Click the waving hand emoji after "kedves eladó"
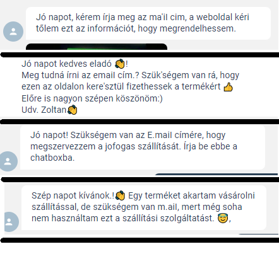The height and width of the screenshot is (278, 279). [120, 64]
